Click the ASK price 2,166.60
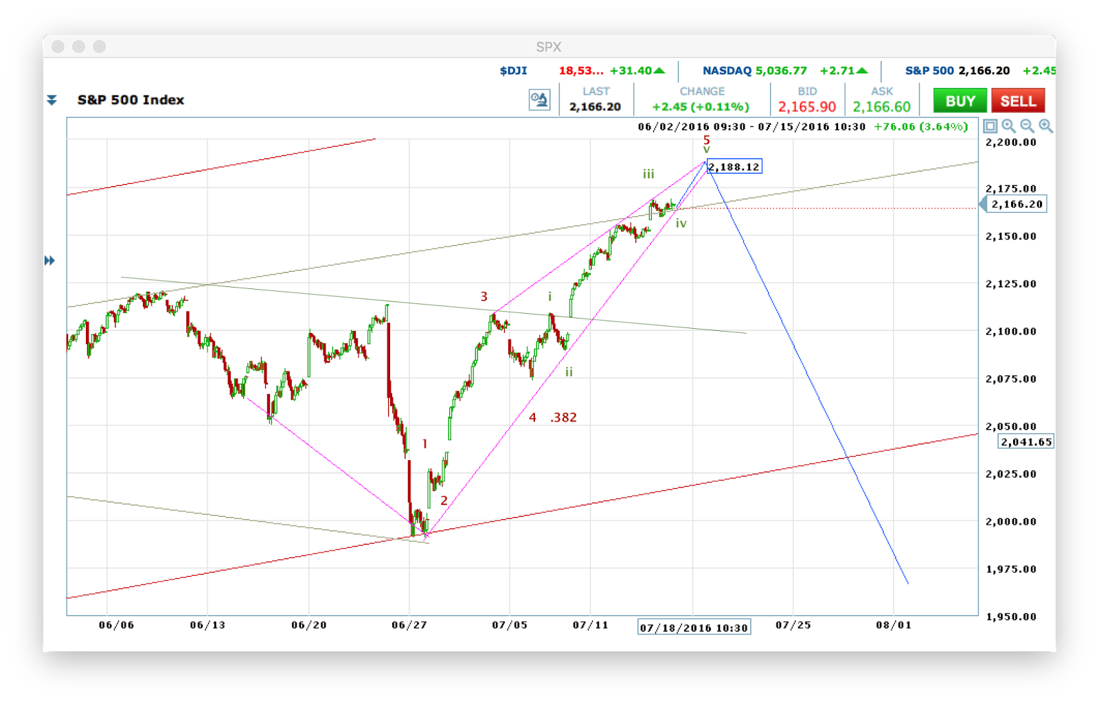Viewport: 1099px width, 703px height. pyautogui.click(x=881, y=107)
